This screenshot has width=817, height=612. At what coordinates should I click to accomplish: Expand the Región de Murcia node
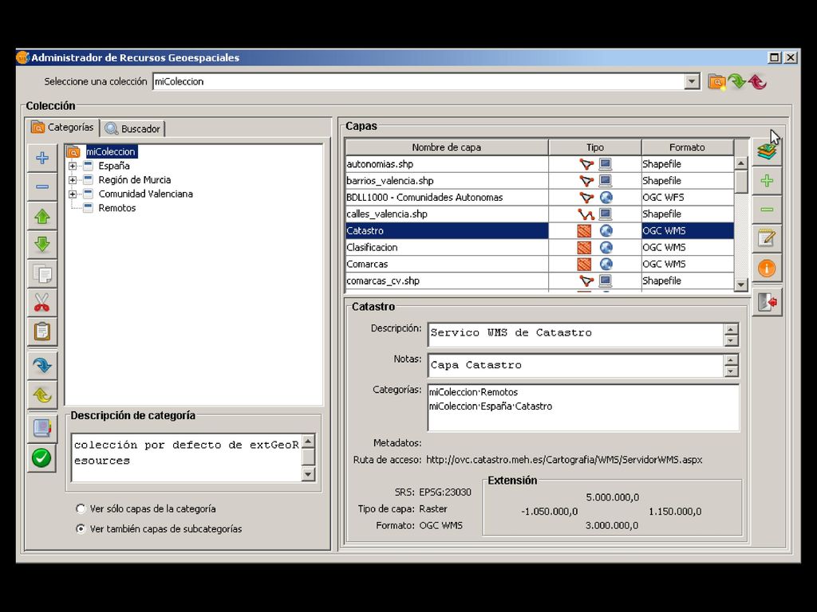click(73, 180)
